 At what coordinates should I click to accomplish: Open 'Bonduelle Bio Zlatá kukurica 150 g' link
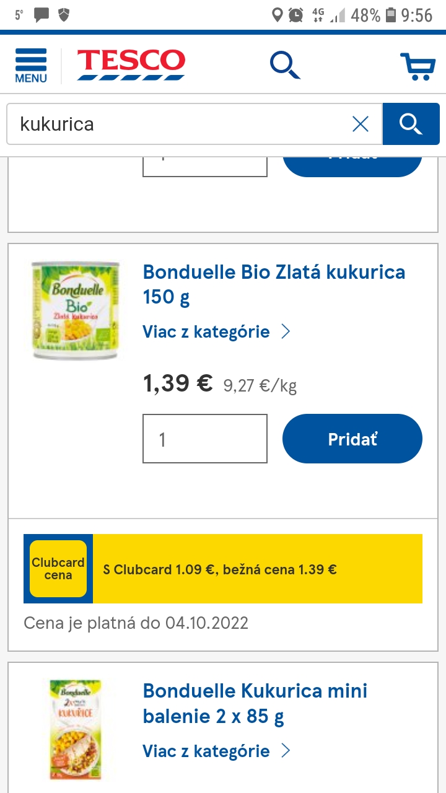click(x=274, y=284)
